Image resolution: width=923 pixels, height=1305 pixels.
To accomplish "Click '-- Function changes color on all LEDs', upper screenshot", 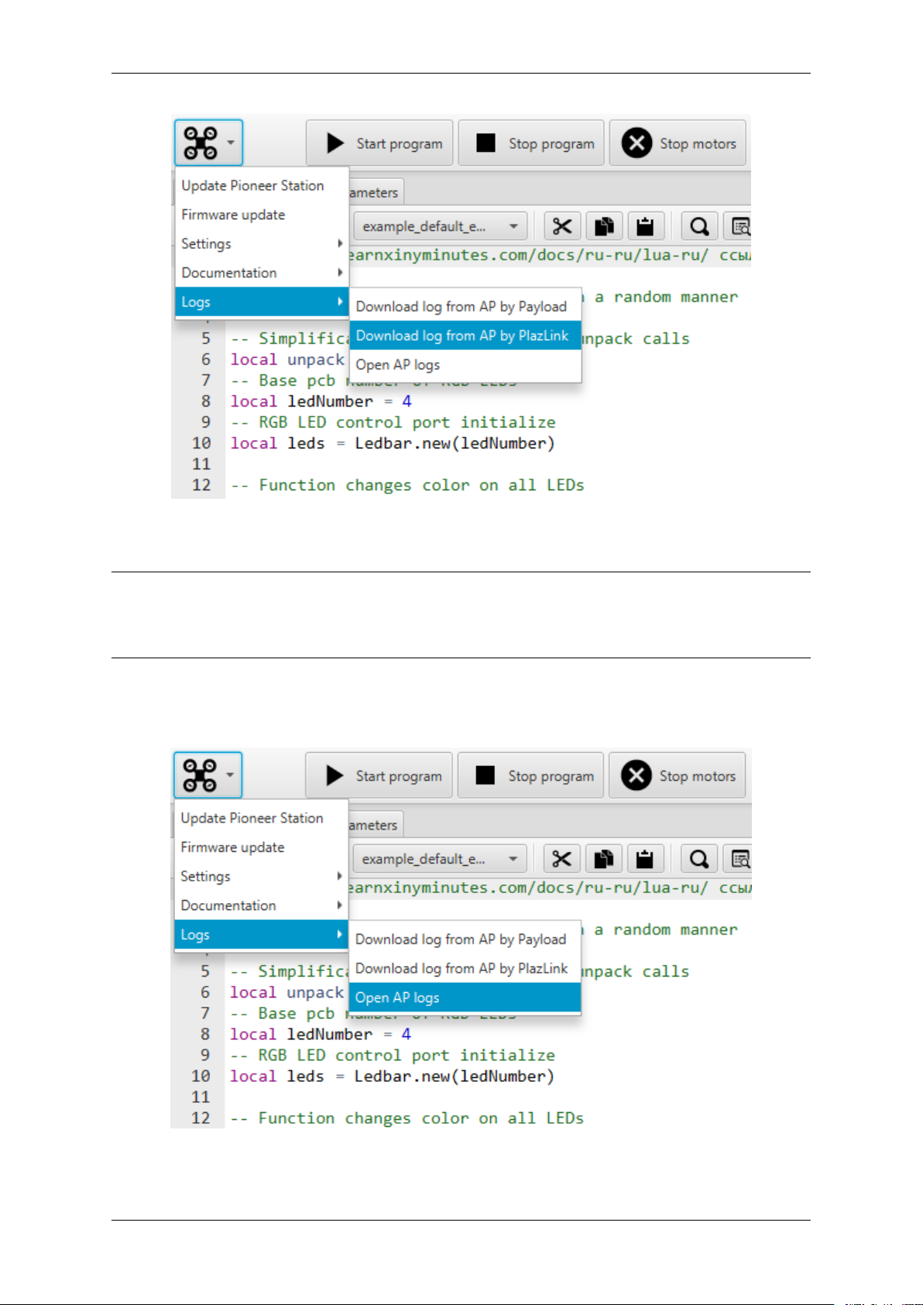I will tap(407, 485).
